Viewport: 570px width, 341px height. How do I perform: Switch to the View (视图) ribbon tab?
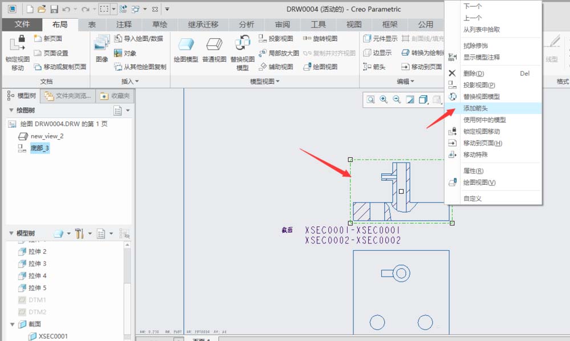(354, 25)
